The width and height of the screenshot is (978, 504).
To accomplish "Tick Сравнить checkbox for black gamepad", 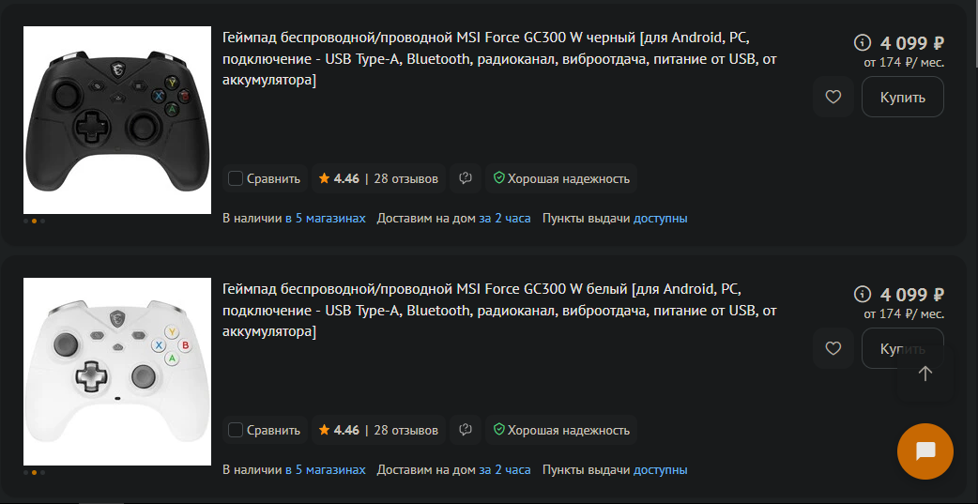I will pos(236,178).
